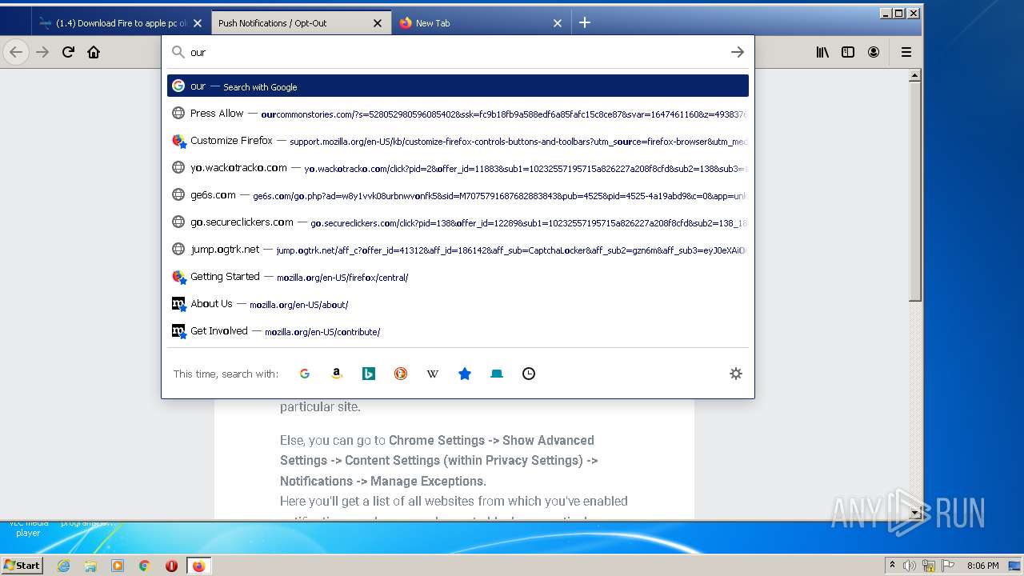Close the New Tab tab
1024x576 pixels.
click(558, 23)
